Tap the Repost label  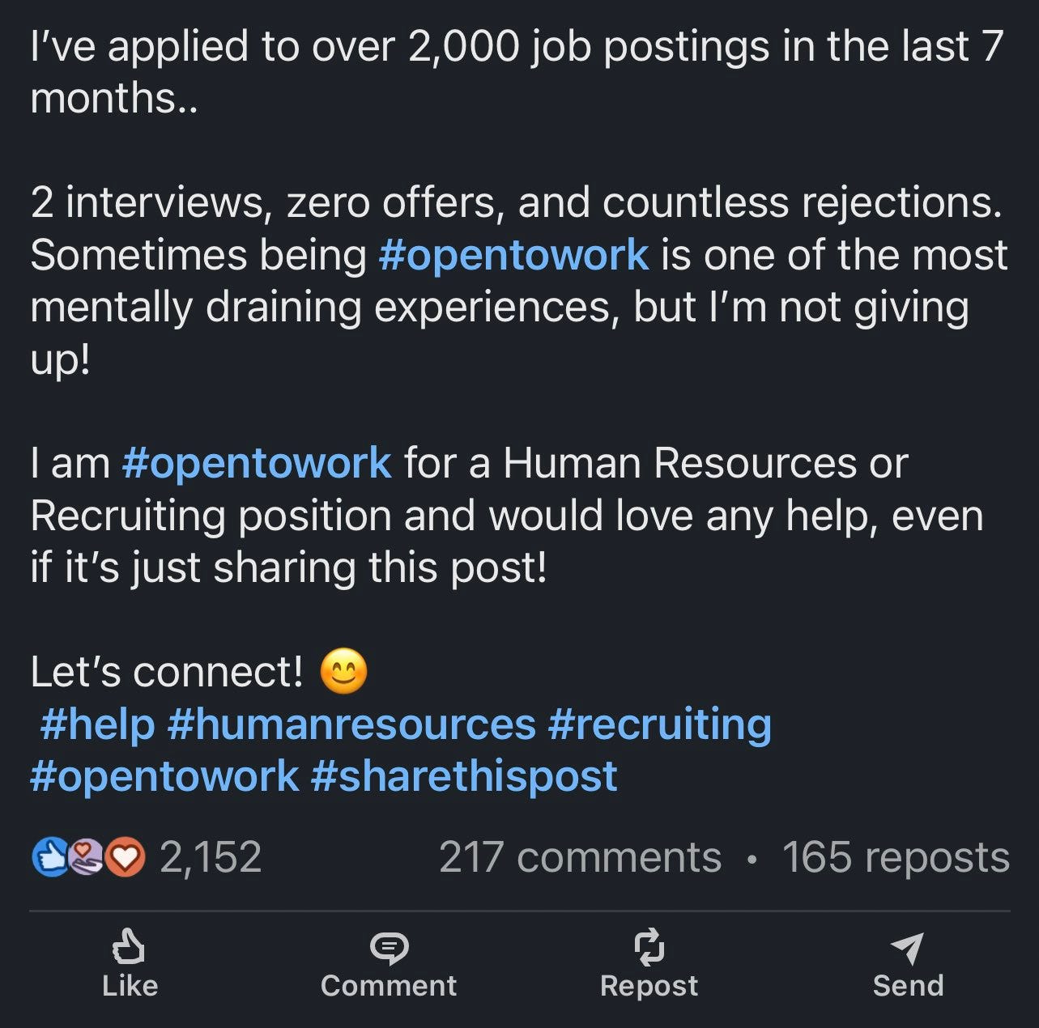tap(648, 985)
